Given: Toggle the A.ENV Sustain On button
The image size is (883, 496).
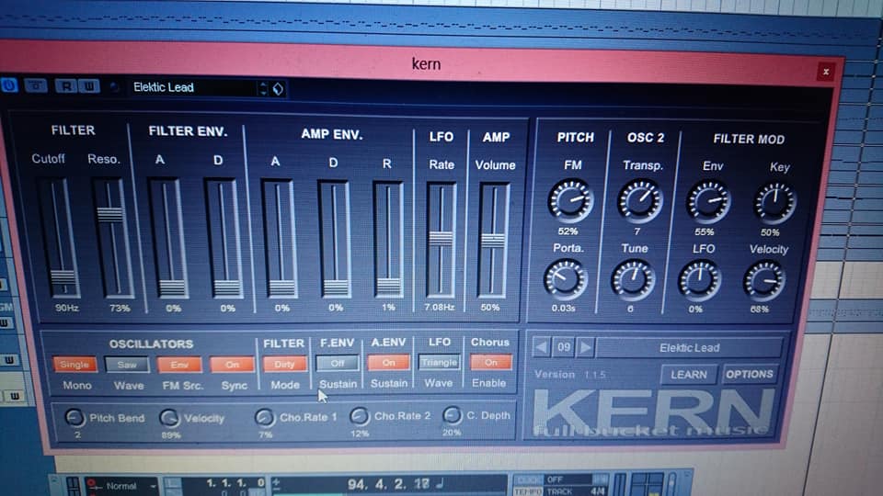Looking at the screenshot, I should coord(388,363).
